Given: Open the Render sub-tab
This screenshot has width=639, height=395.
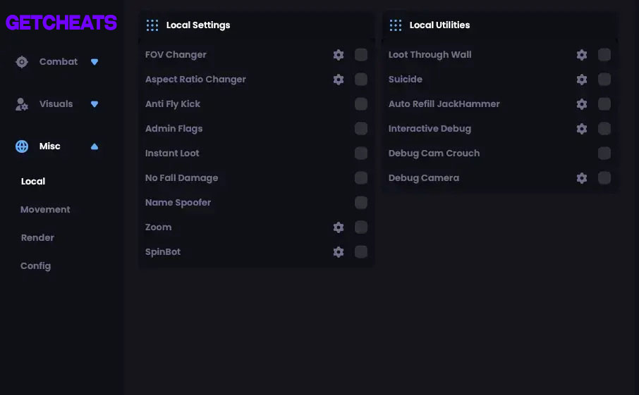Looking at the screenshot, I should (37, 237).
